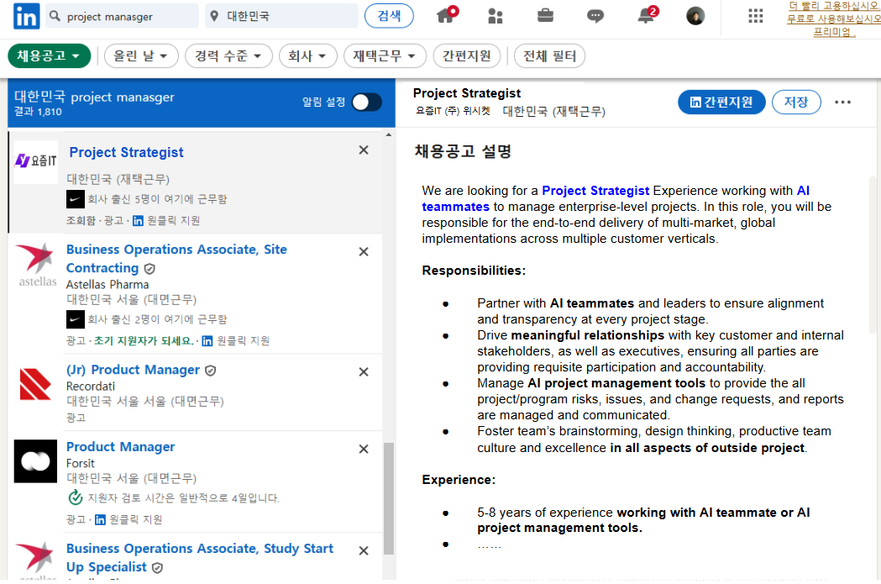Open Business Operations Associate, Study Start job

[x=199, y=558]
